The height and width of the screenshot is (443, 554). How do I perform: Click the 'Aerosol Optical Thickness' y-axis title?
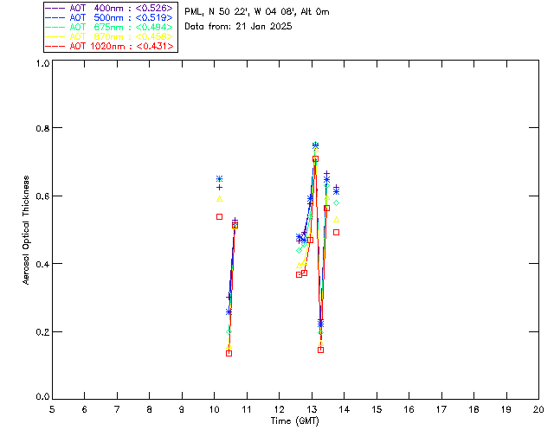(x=26, y=230)
